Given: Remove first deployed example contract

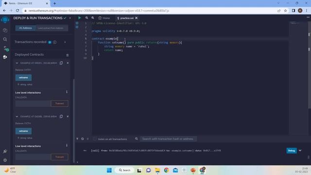Looking at the screenshot, I should coord(68,63).
